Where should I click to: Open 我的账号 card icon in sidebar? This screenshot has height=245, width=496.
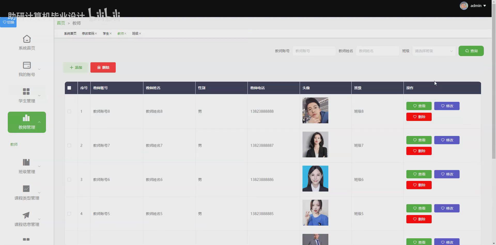(x=27, y=65)
